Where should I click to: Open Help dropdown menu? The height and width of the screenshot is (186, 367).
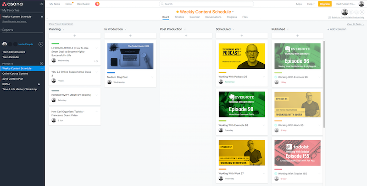tap(311, 4)
